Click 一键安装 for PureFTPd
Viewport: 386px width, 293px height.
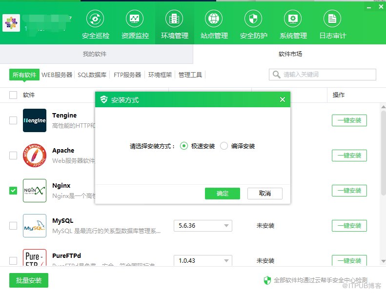[349, 260]
